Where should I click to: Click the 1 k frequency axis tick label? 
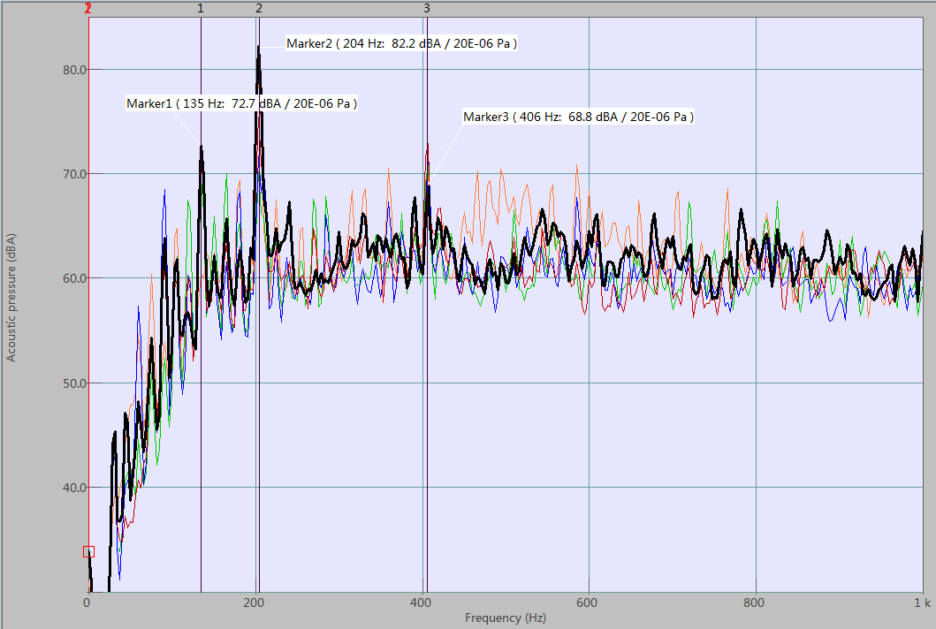(x=921, y=603)
